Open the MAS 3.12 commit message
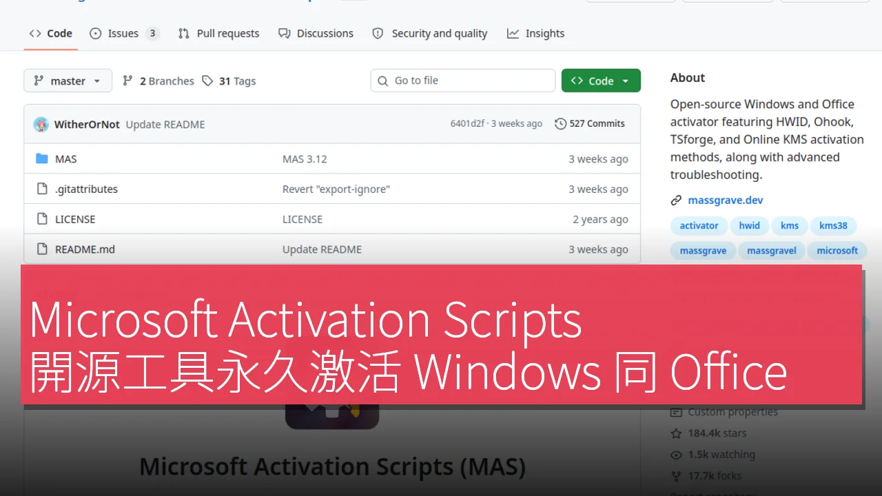The height and width of the screenshot is (496, 882). 305,158
